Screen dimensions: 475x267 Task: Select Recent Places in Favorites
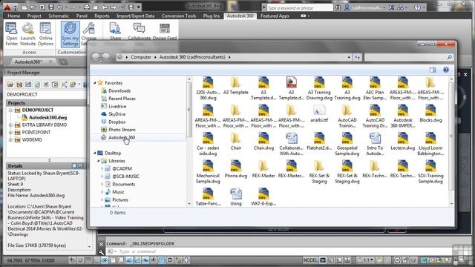tap(122, 99)
